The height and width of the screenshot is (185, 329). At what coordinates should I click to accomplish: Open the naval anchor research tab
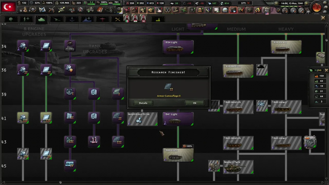coord(72,19)
